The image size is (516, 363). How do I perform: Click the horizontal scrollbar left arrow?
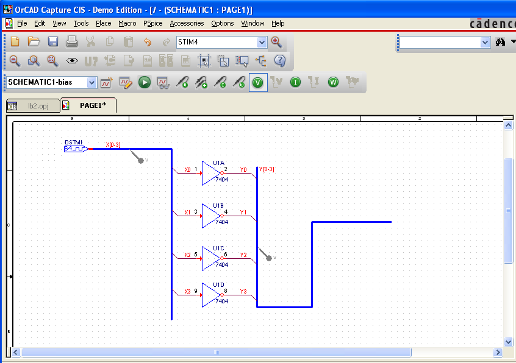point(16,353)
